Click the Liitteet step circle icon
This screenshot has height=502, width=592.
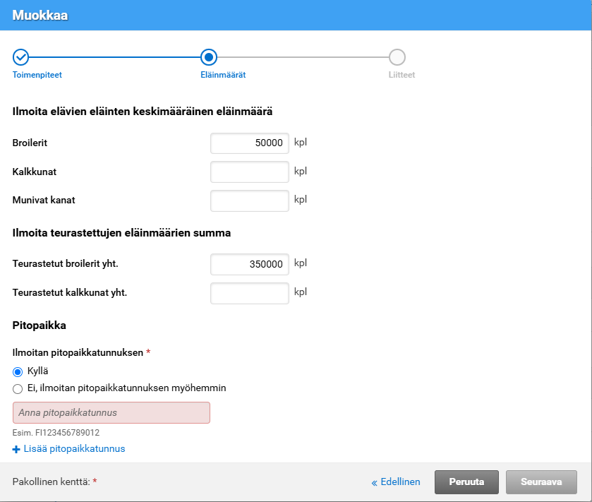tap(397, 57)
